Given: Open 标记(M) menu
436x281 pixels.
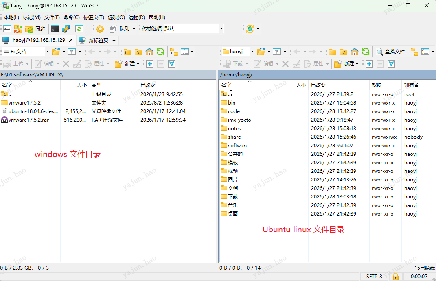Looking at the screenshot, I should (x=32, y=17).
